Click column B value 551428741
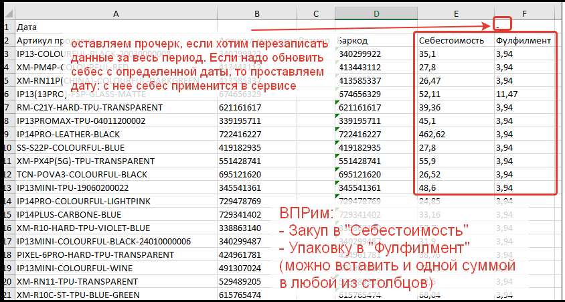This screenshot has width=565, height=302. [257, 161]
